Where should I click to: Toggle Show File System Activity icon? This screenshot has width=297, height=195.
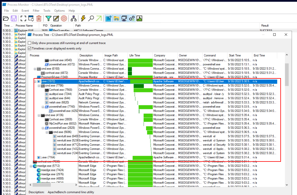pyautogui.click(x=116, y=19)
